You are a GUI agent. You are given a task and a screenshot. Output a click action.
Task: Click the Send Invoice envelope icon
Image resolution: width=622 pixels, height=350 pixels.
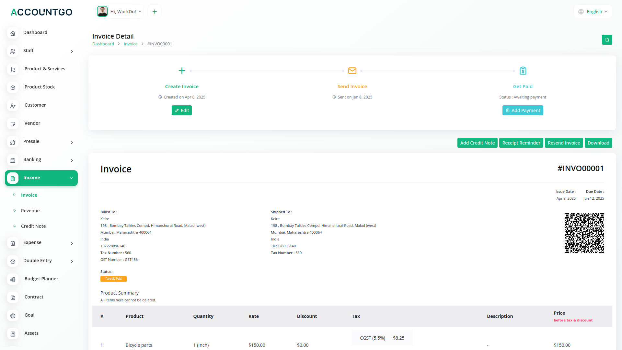[352, 71]
